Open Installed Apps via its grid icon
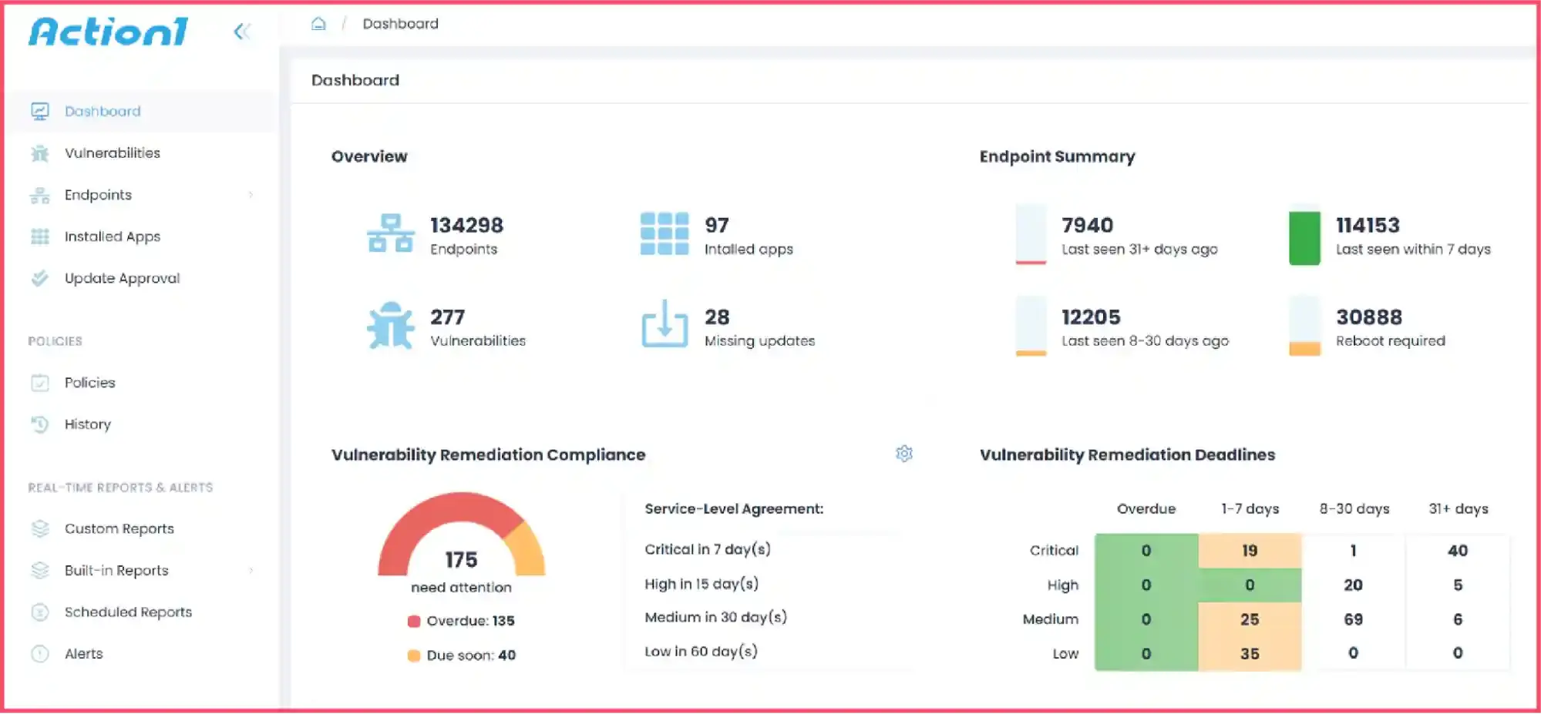 click(x=40, y=236)
